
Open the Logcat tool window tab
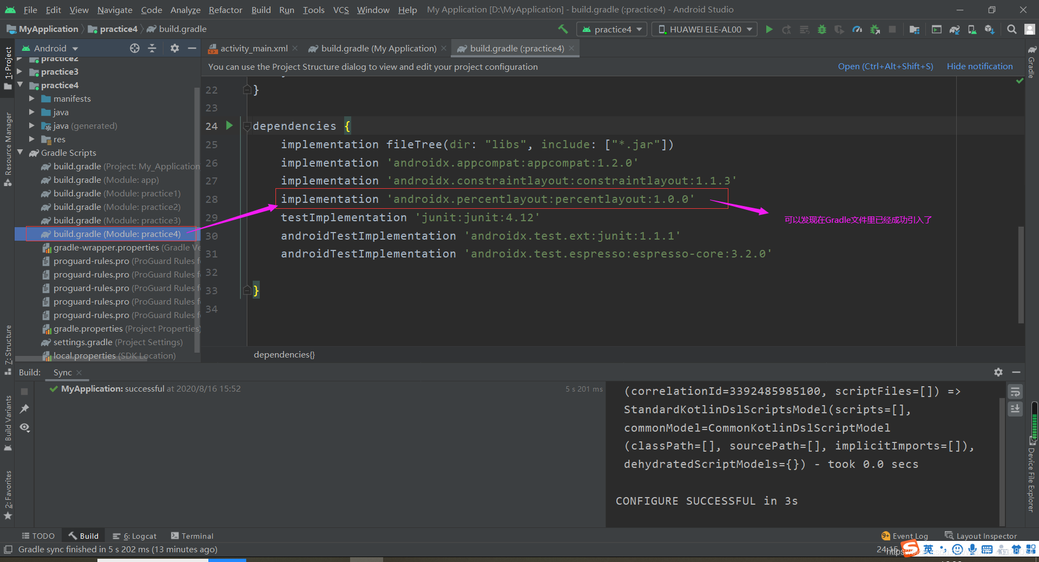pyautogui.click(x=135, y=536)
